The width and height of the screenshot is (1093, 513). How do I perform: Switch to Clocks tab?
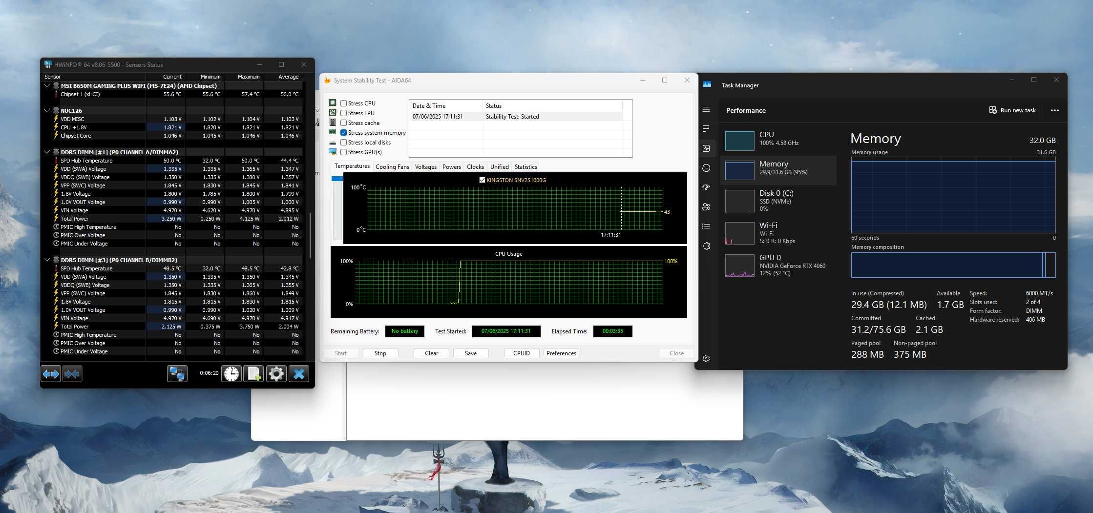[475, 167]
